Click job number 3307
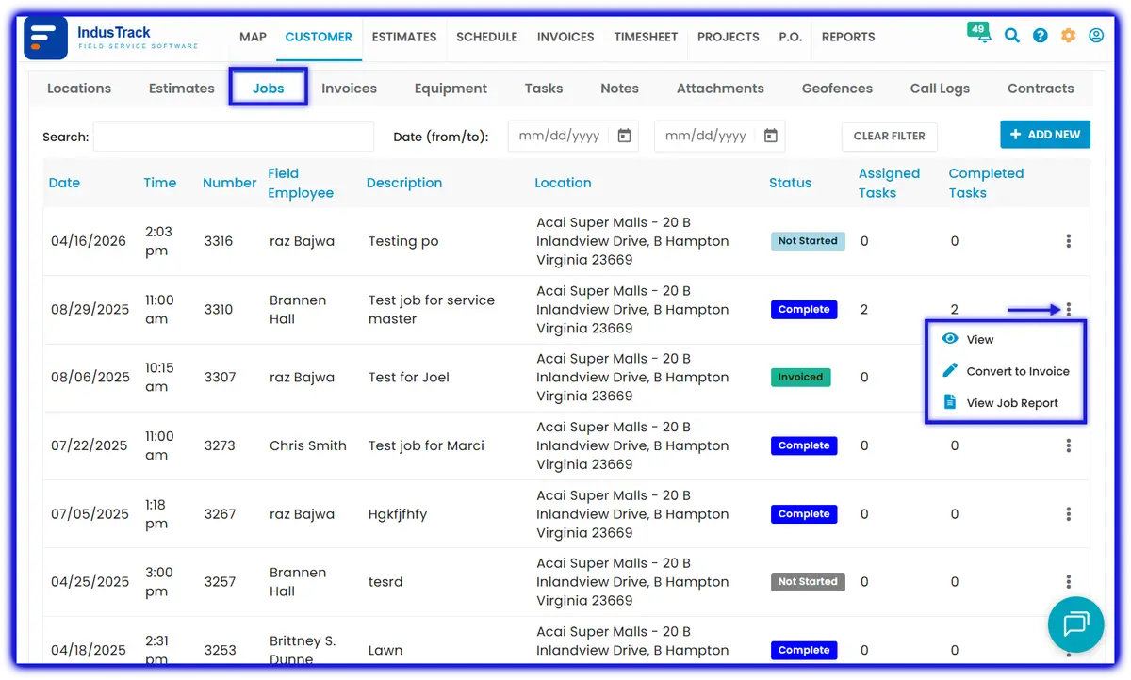 coord(219,377)
